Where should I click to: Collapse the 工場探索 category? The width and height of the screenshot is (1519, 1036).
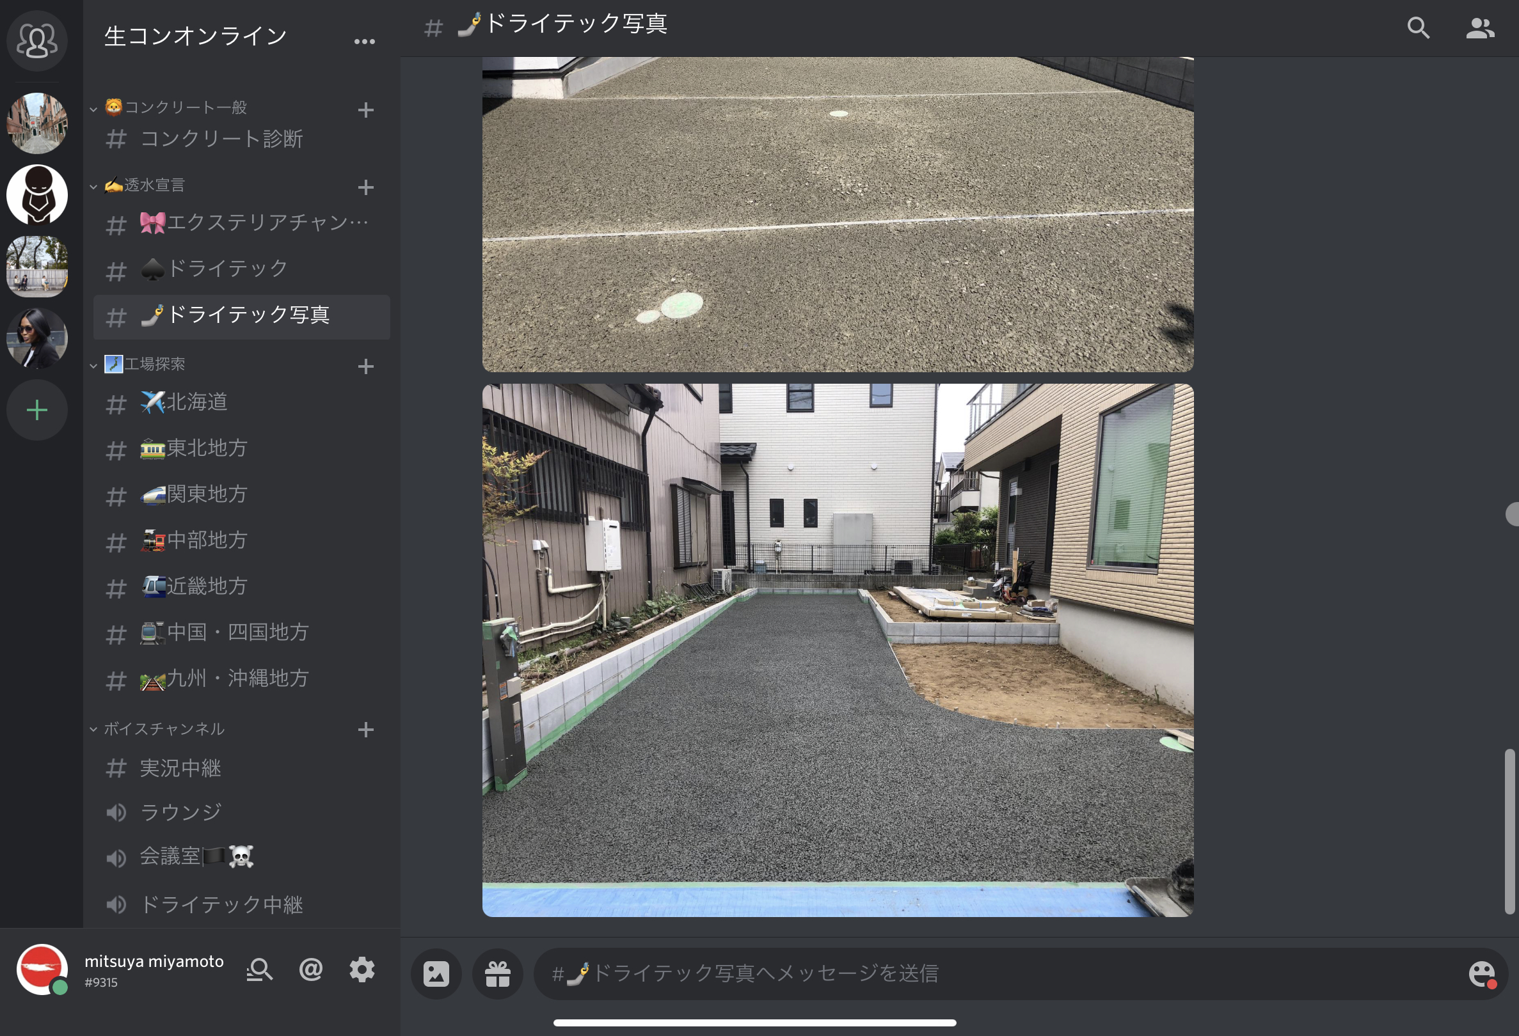coord(93,366)
